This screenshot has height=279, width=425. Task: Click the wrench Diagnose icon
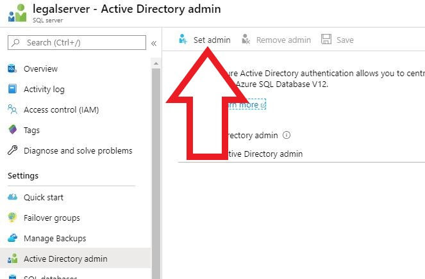pos(12,150)
